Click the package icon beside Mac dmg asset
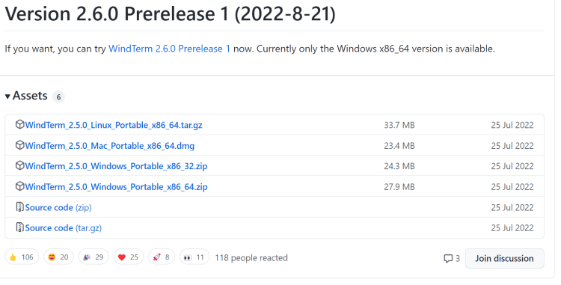This screenshot has height=285, width=561. 19,145
